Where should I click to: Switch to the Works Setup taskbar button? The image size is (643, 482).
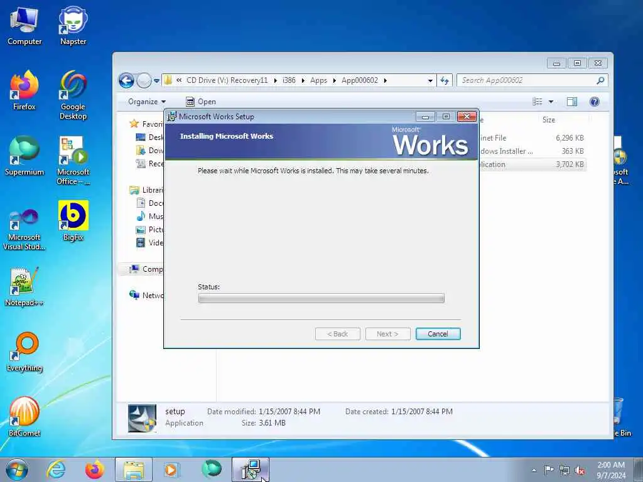[250, 469]
